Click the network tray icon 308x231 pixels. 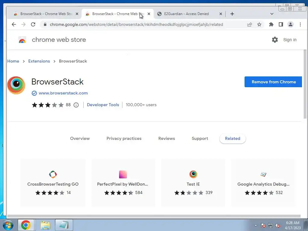point(270,226)
